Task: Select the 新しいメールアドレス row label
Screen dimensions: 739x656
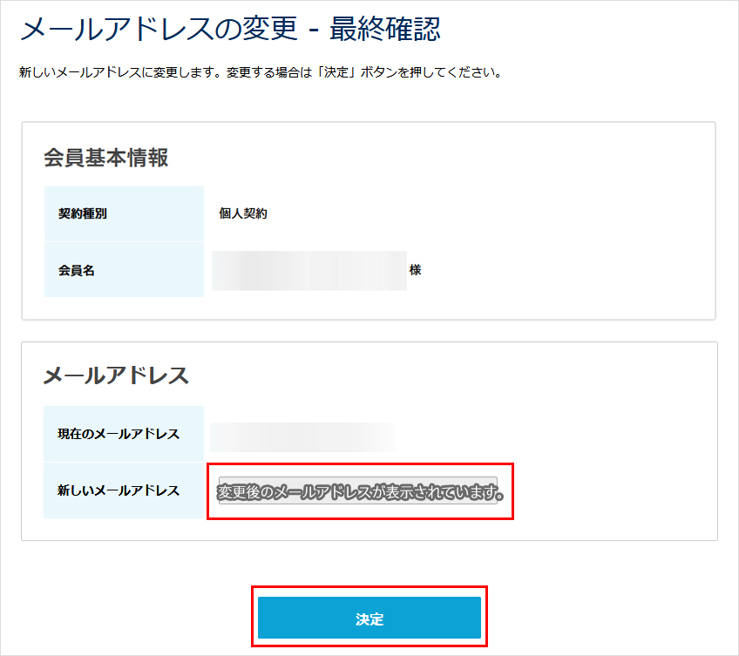Action: [x=119, y=490]
